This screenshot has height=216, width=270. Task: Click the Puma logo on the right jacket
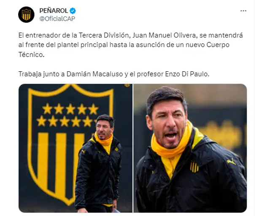tap(231, 162)
